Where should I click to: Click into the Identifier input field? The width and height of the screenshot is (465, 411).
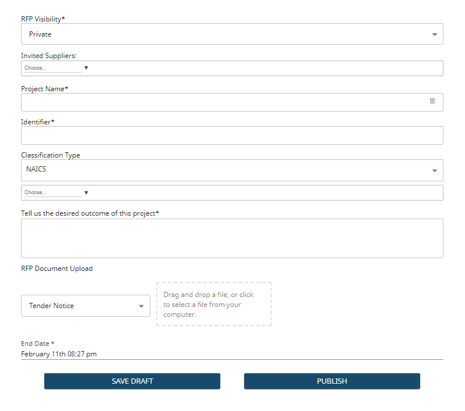[232, 135]
